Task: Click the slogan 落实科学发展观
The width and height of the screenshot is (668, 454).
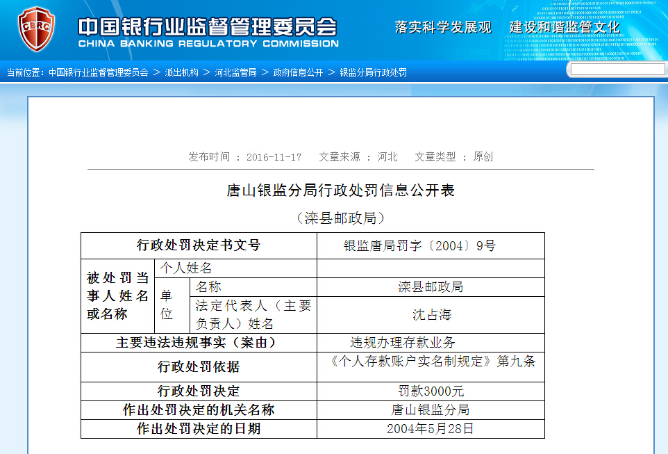Action: [x=443, y=27]
